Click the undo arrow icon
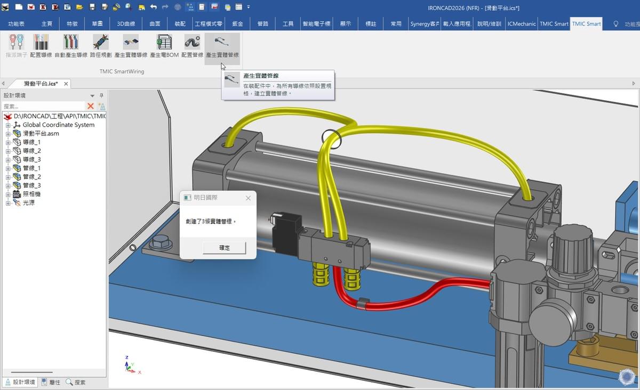This screenshot has height=390, width=640. [x=154, y=7]
